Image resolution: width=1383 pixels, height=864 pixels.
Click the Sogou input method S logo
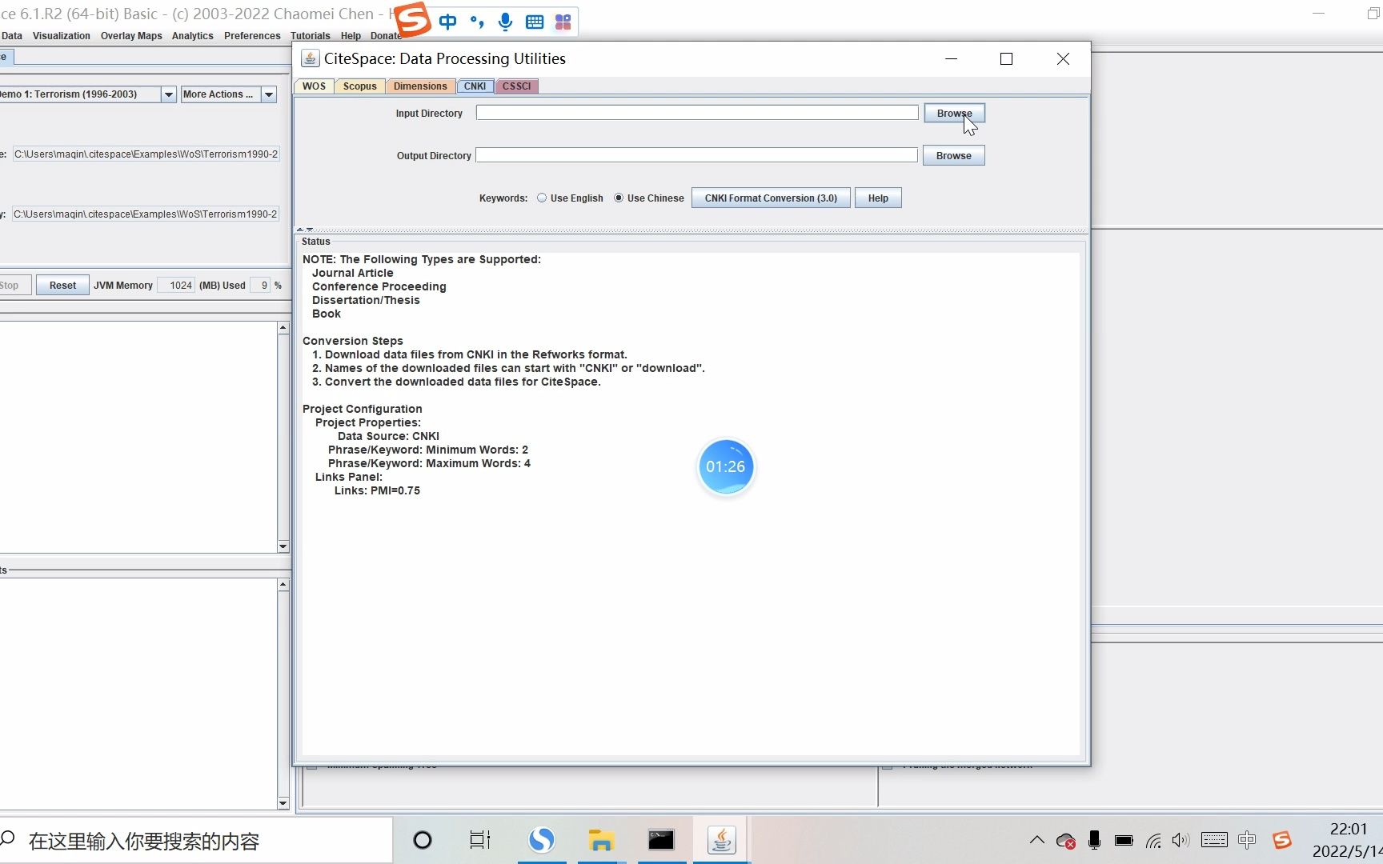pos(413,21)
